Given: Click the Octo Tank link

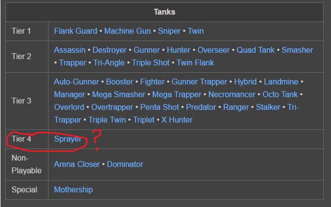Looking at the screenshot, I should point(280,95).
